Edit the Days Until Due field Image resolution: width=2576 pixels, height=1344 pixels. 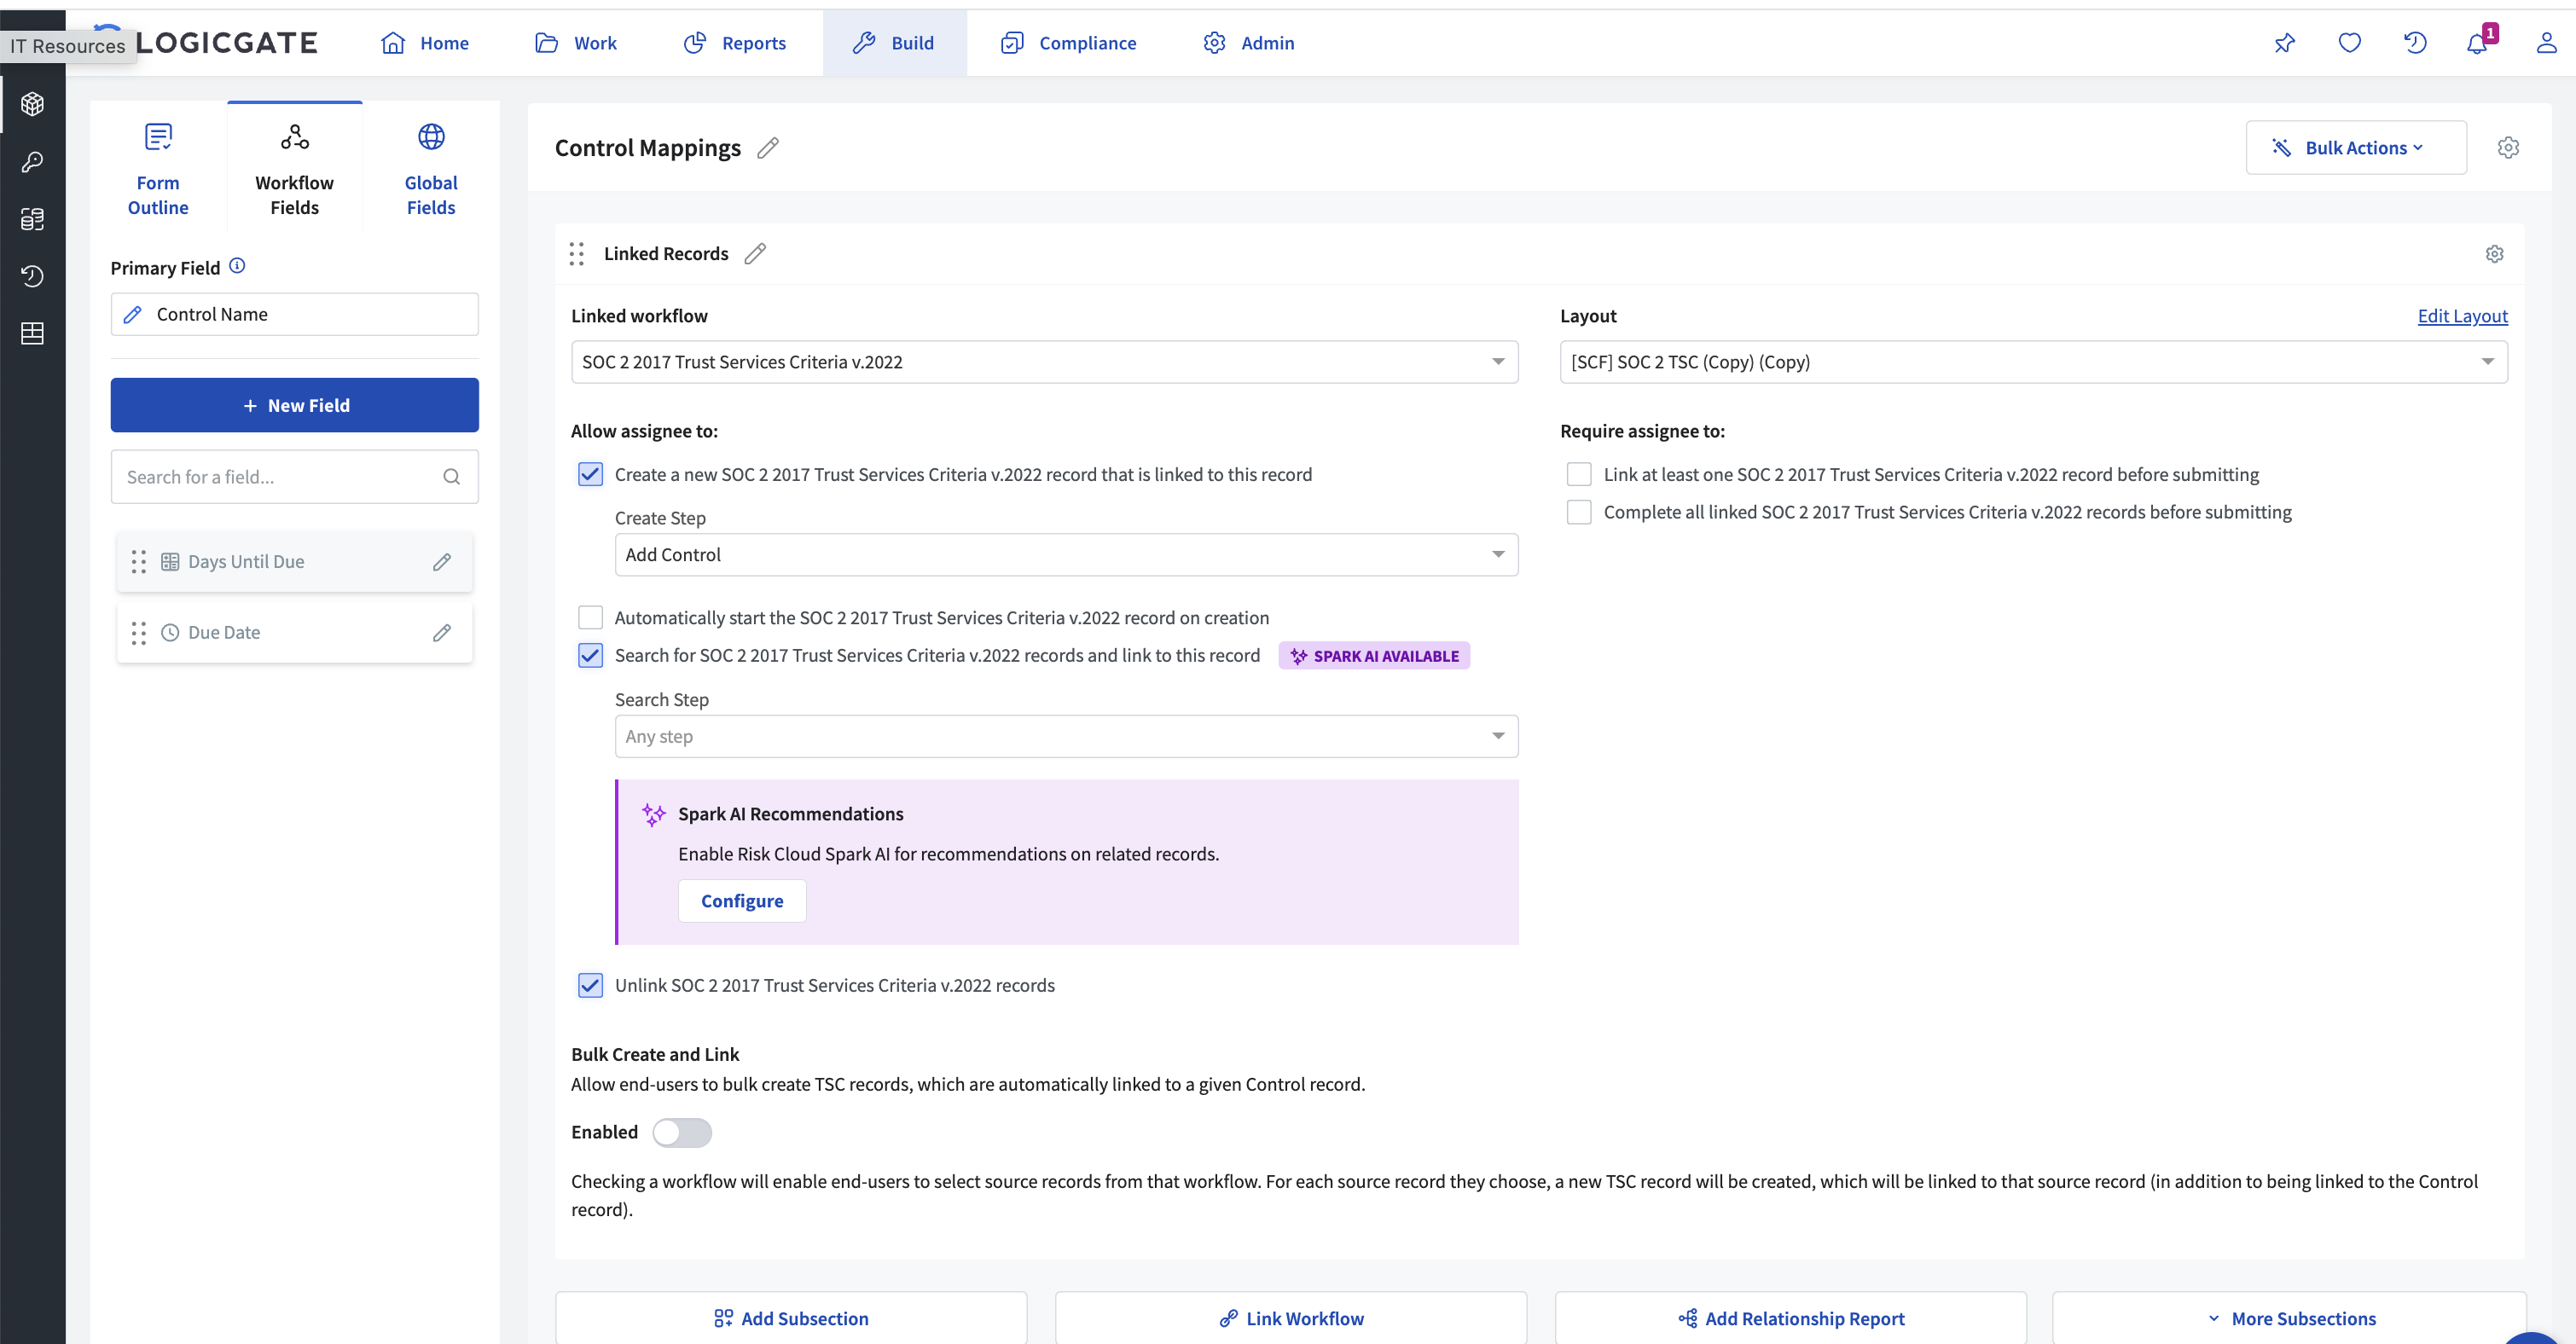coord(441,562)
